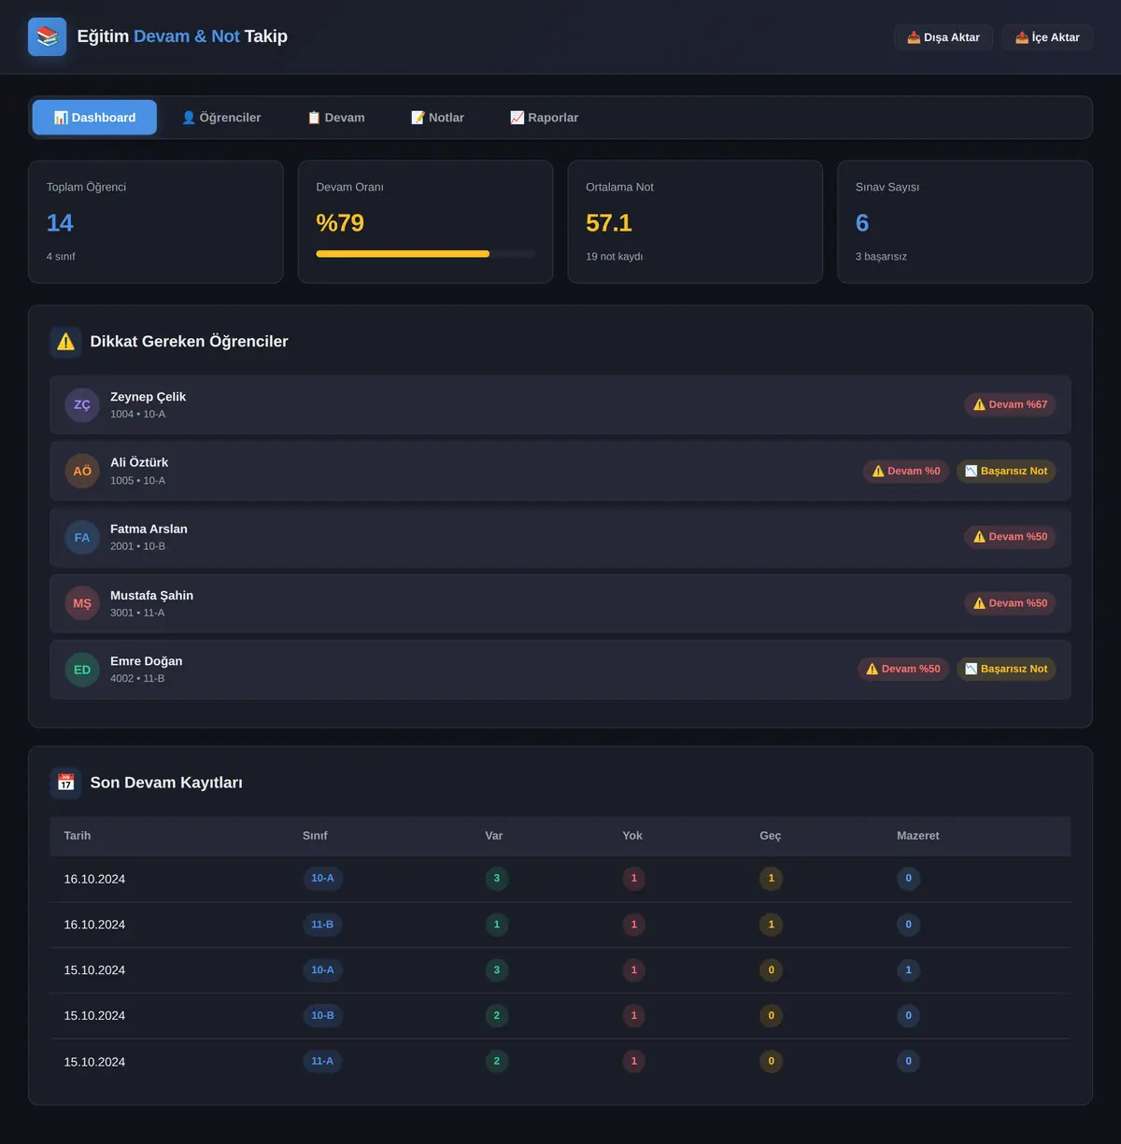Show the Raporlar tab

pos(544,118)
